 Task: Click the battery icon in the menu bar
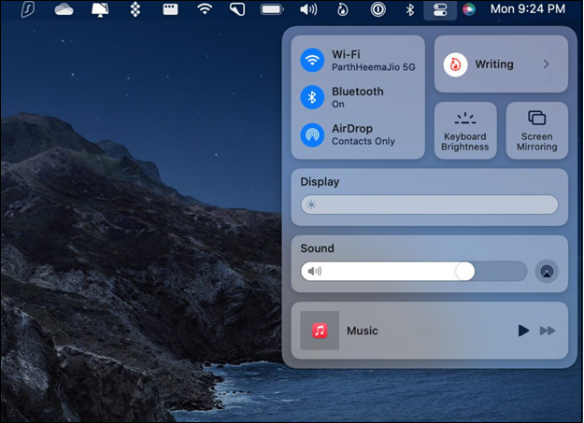click(x=272, y=10)
